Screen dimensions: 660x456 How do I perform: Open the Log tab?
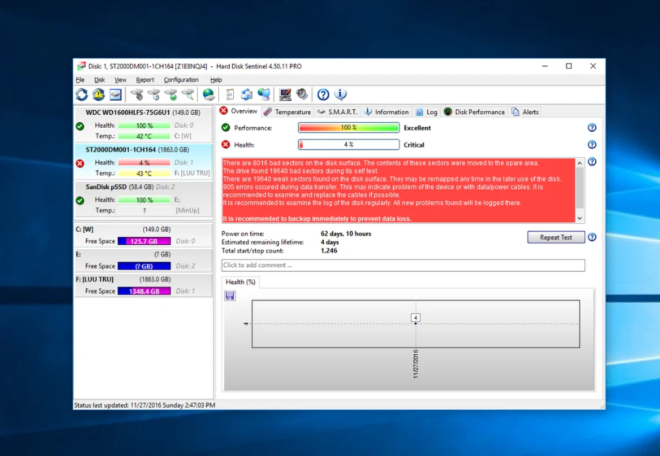pyautogui.click(x=426, y=112)
